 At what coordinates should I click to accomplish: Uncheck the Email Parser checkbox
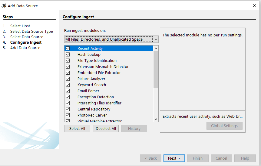(68, 91)
